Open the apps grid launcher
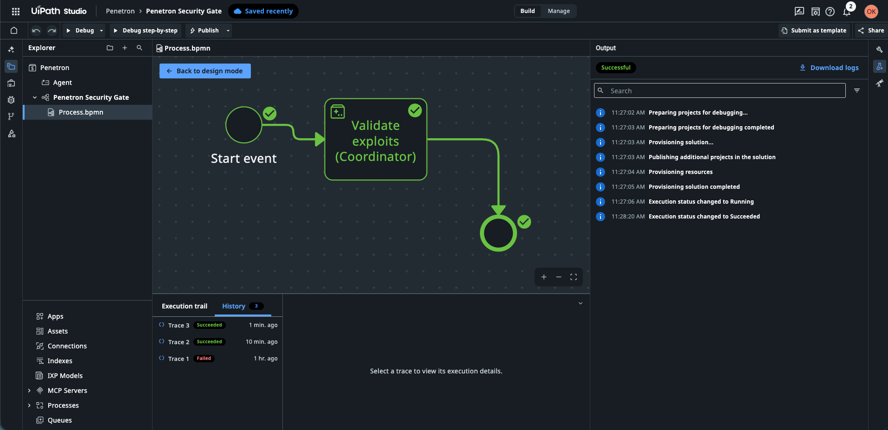The image size is (888, 430). click(x=16, y=11)
